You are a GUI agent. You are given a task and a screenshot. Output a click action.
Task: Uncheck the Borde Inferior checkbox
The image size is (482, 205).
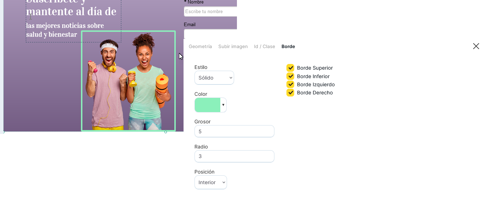tap(290, 76)
